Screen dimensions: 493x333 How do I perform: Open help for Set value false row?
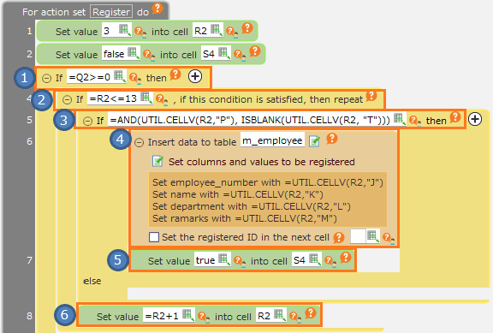255,51
